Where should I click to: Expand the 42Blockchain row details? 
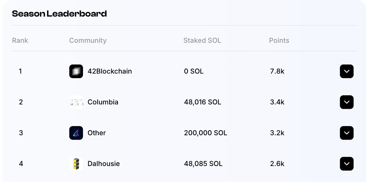coord(347,71)
